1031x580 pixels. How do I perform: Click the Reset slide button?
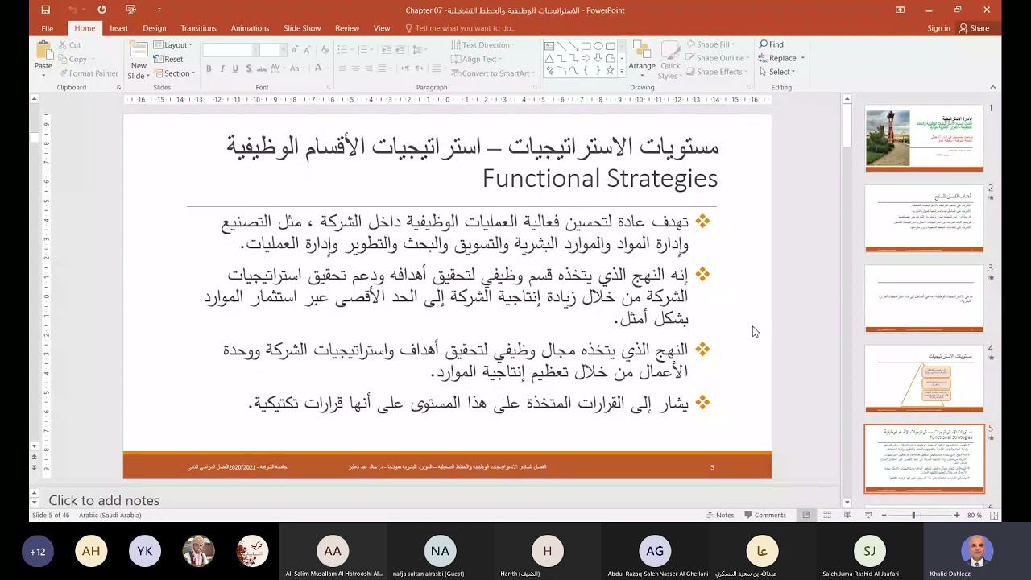168,59
